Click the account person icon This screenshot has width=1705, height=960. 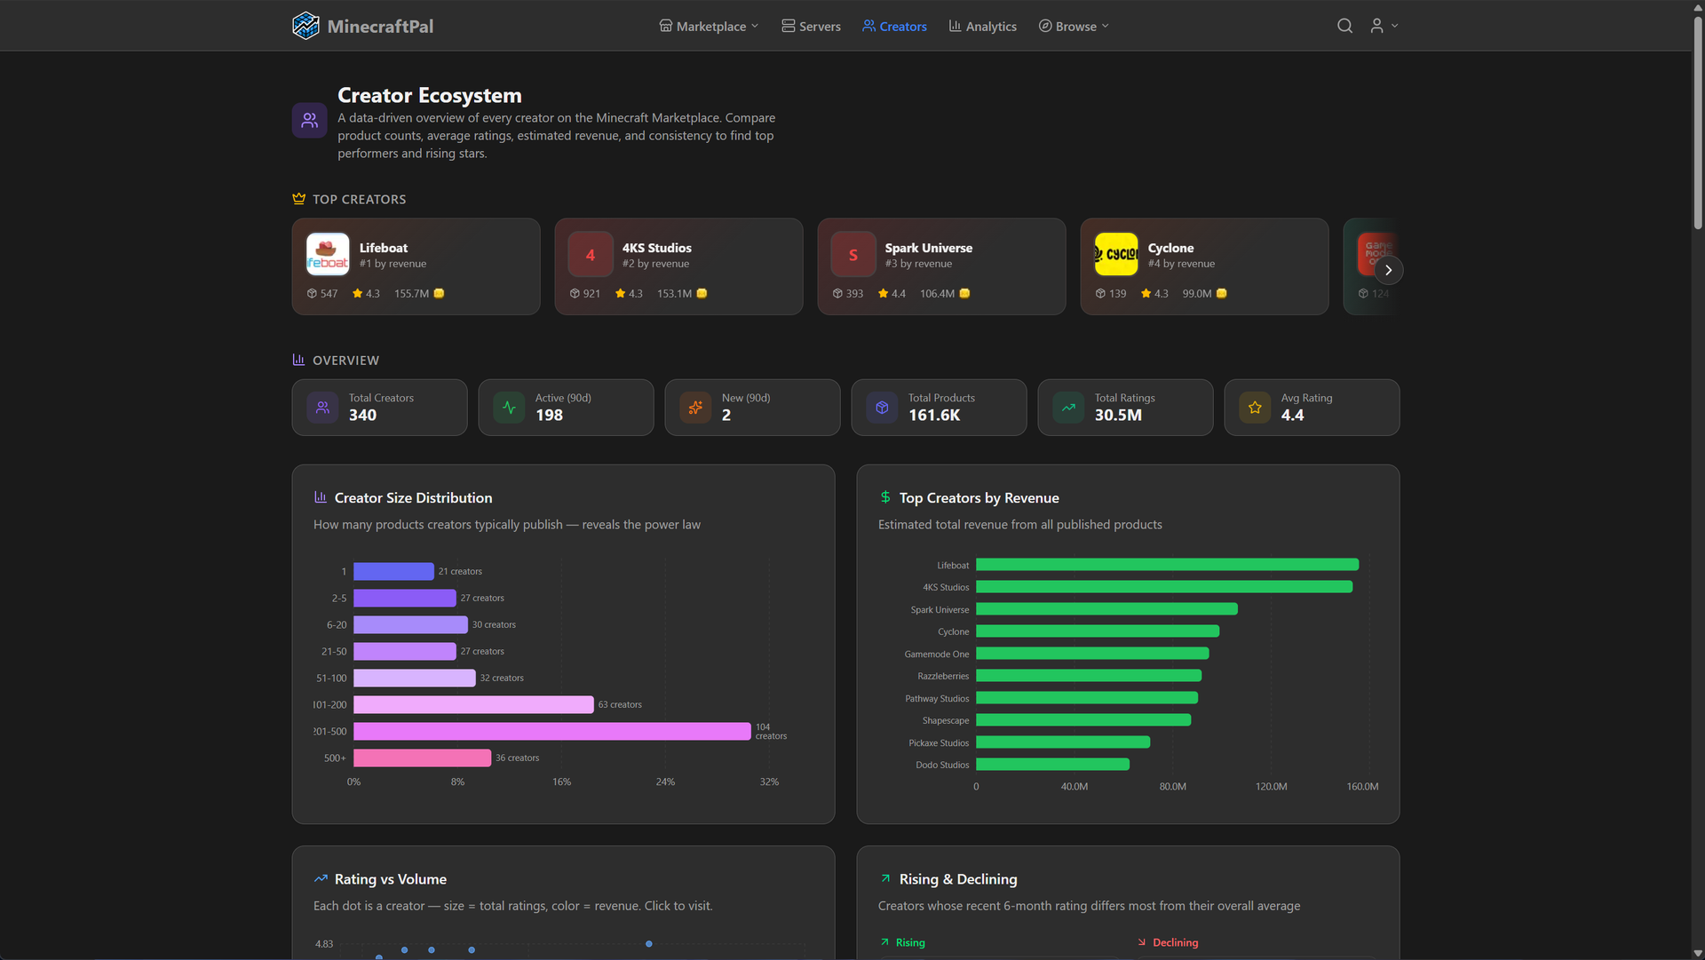pyautogui.click(x=1376, y=26)
